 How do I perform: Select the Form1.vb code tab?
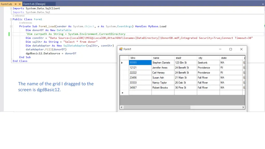click(6, 4)
